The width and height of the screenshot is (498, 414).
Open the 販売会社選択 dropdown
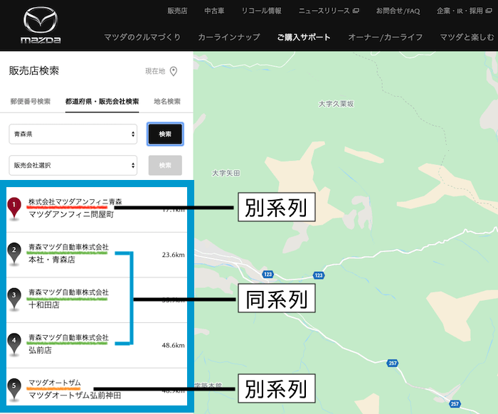click(73, 166)
